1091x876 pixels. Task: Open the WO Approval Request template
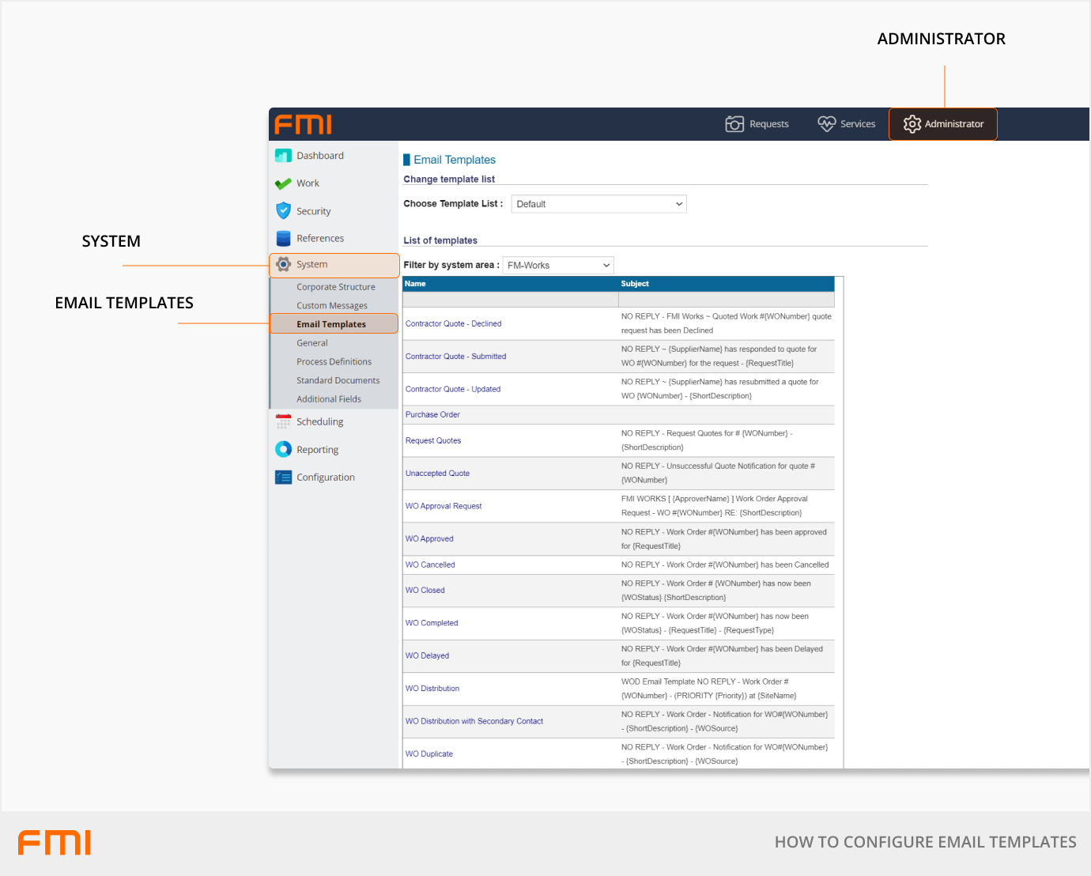443,506
